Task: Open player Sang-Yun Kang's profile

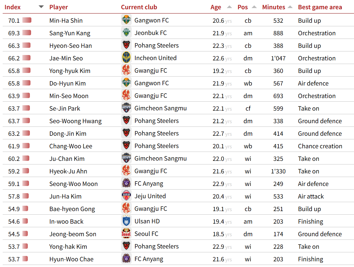Action: [70, 33]
